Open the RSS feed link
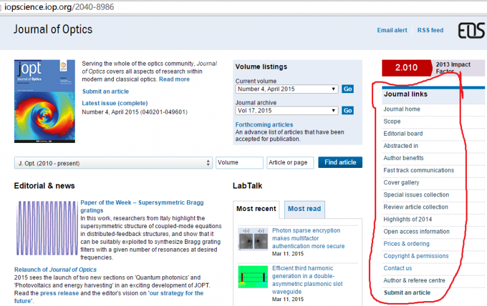This screenshot has width=487, height=306. point(430,30)
